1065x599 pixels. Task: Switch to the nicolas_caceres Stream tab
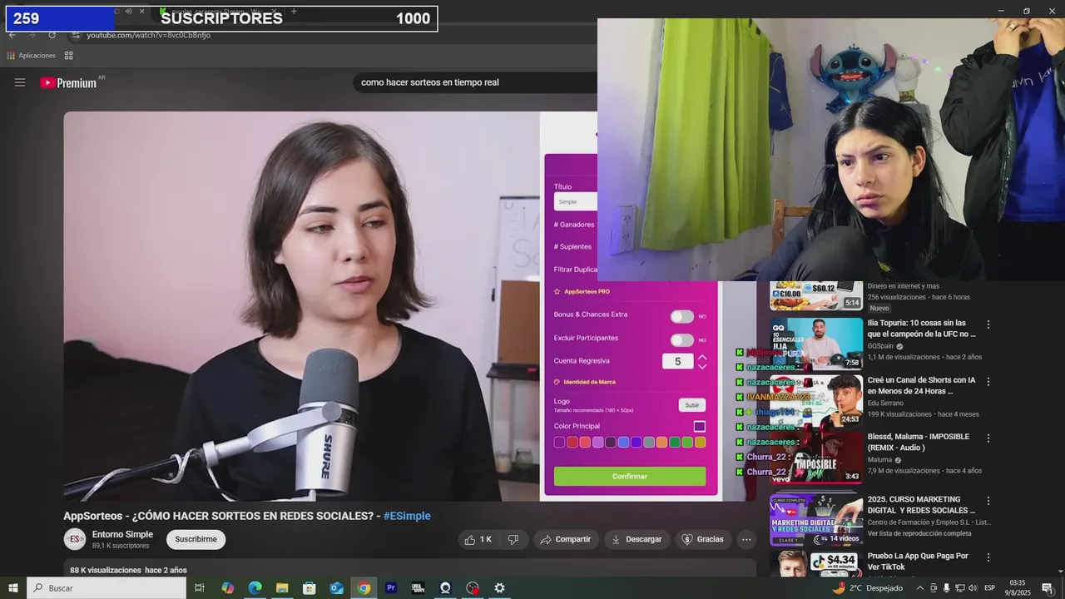point(219,12)
